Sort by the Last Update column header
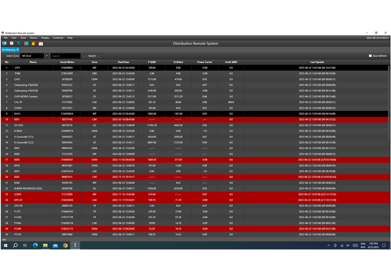391x280 pixels. coord(317,62)
